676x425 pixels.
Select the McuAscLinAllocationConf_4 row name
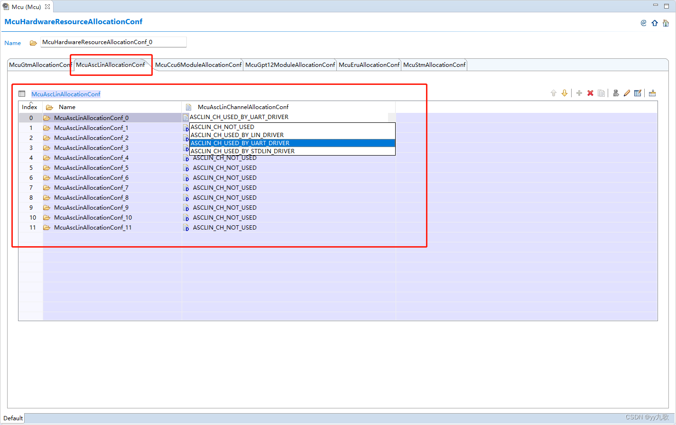pyautogui.click(x=91, y=158)
